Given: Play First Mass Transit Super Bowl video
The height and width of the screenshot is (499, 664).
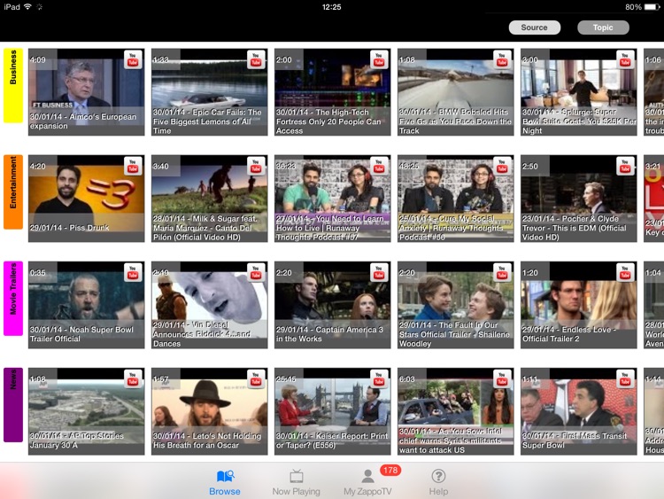Looking at the screenshot, I should coord(579,411).
